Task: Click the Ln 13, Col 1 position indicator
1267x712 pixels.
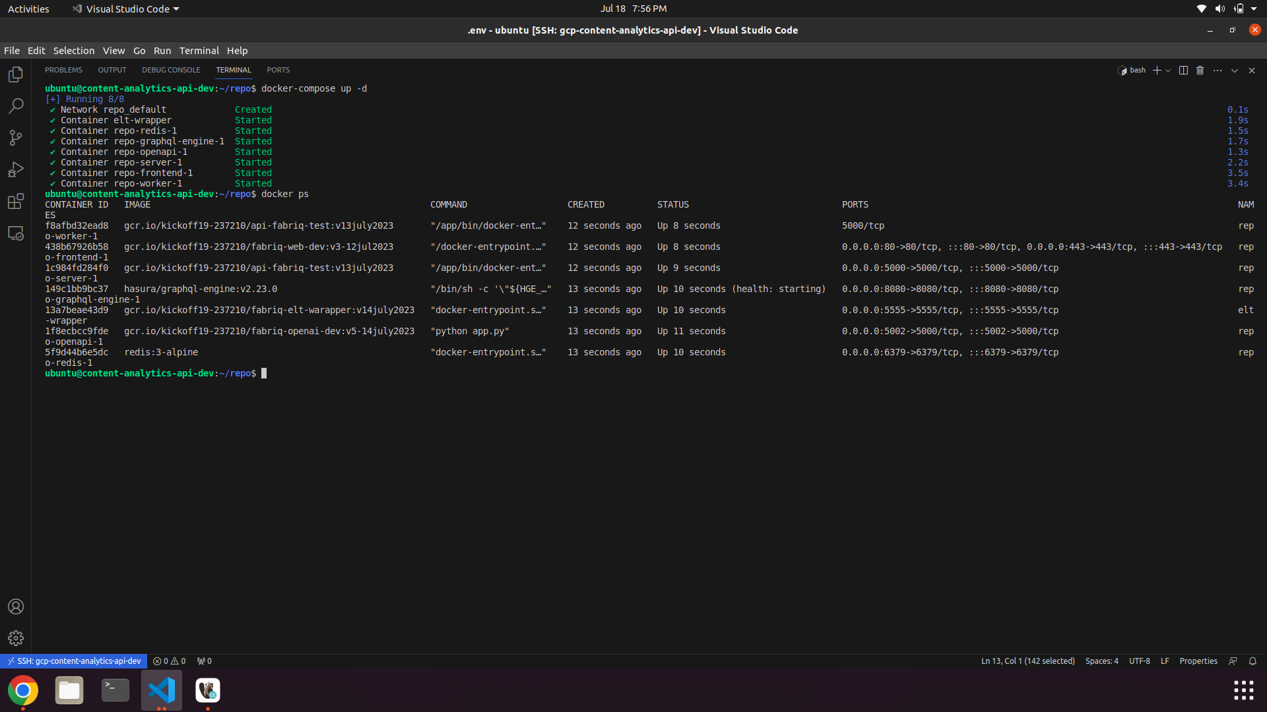Action: pyautogui.click(x=1027, y=661)
